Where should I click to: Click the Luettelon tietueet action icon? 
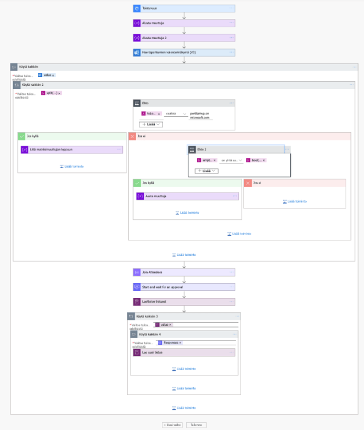pyautogui.click(x=136, y=301)
